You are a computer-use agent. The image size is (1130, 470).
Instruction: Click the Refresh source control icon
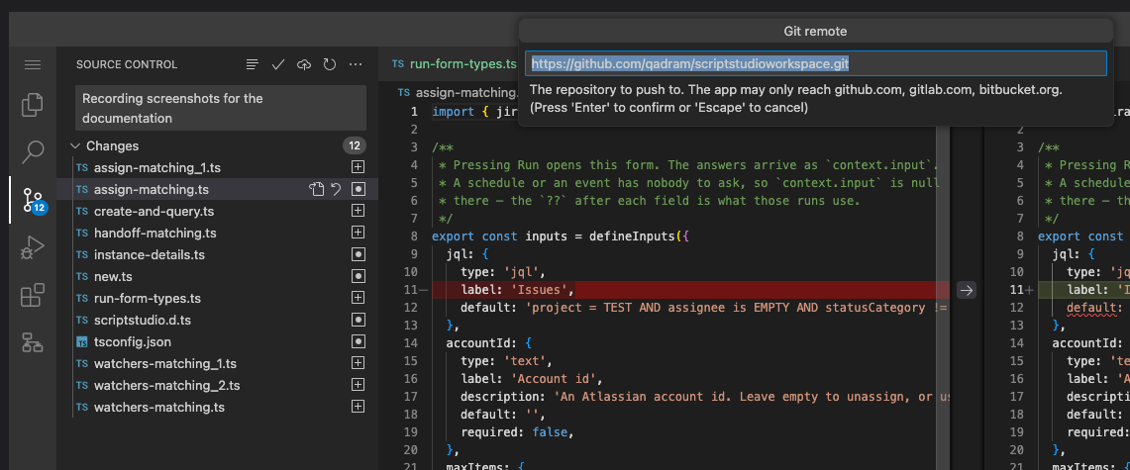coord(330,64)
